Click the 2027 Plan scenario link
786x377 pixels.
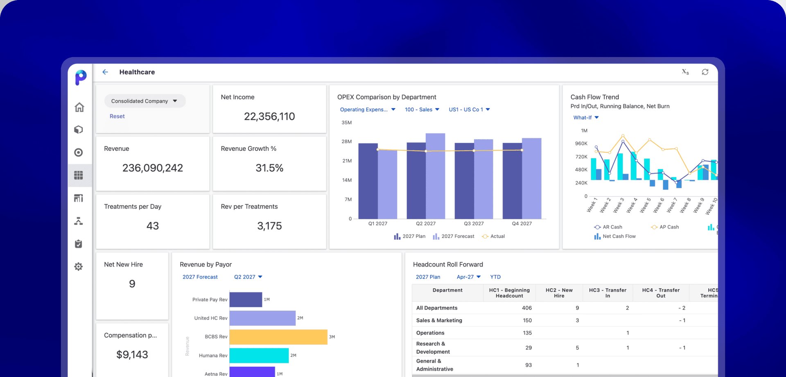pos(428,277)
